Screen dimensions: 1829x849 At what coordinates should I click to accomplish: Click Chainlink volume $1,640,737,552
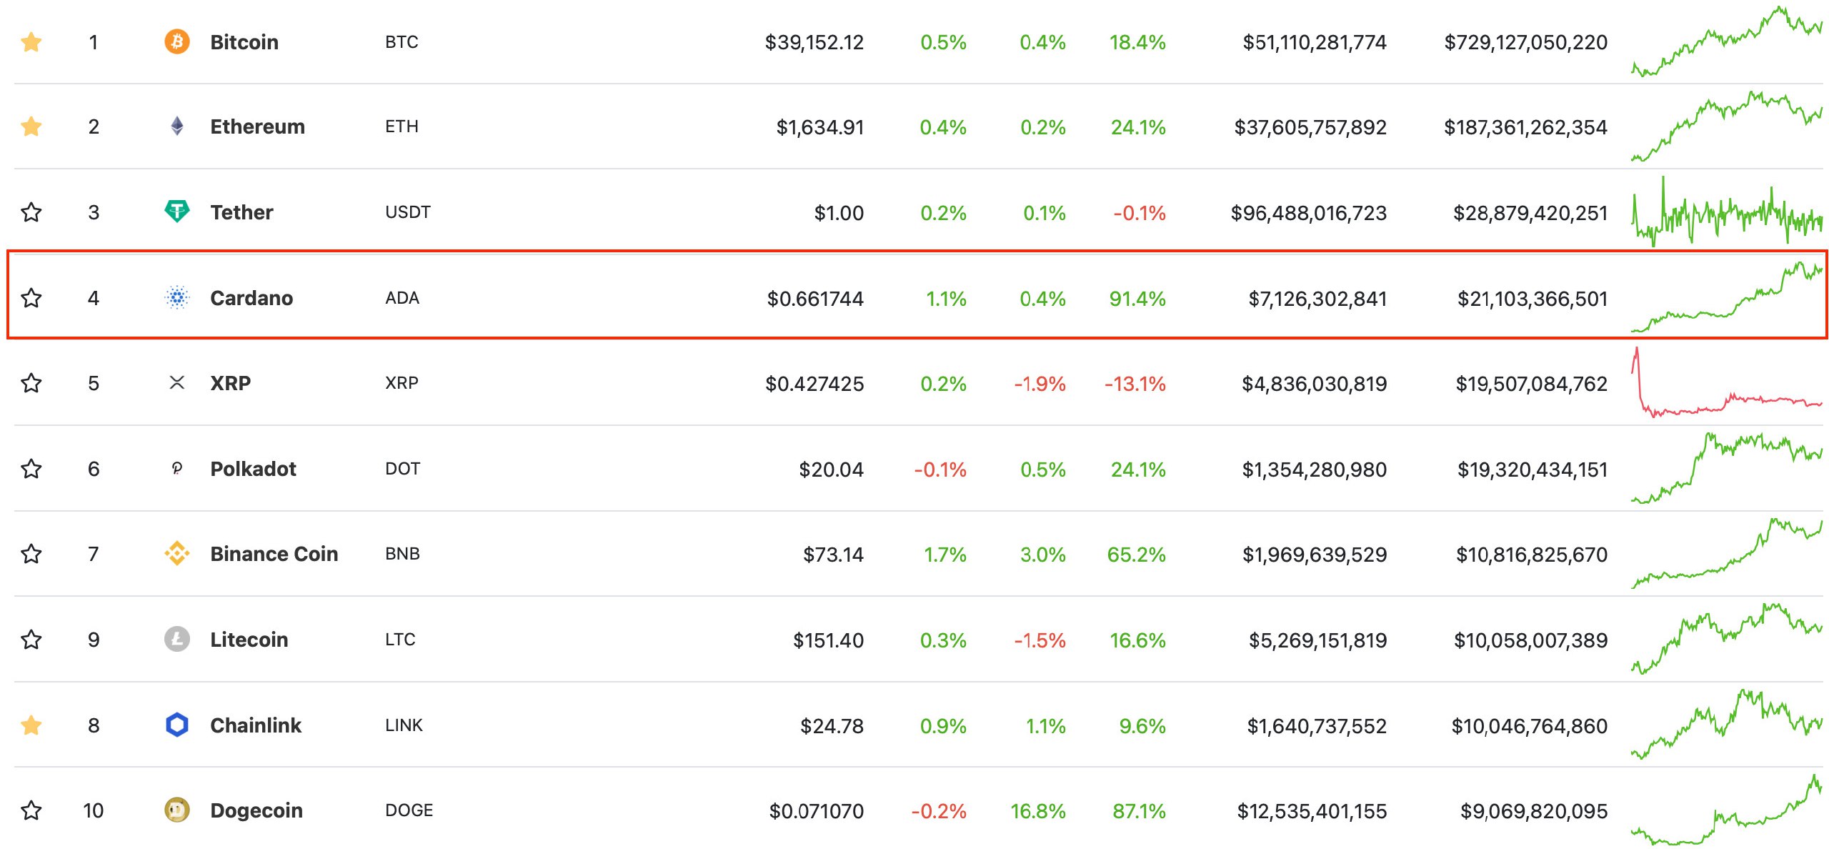point(1317,726)
